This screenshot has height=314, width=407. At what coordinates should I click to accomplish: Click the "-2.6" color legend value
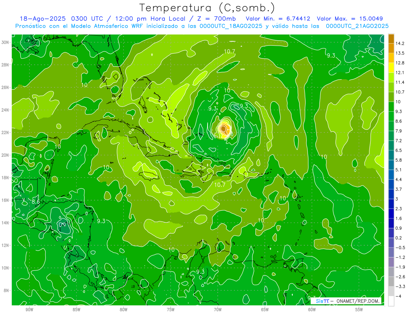tap(400, 277)
